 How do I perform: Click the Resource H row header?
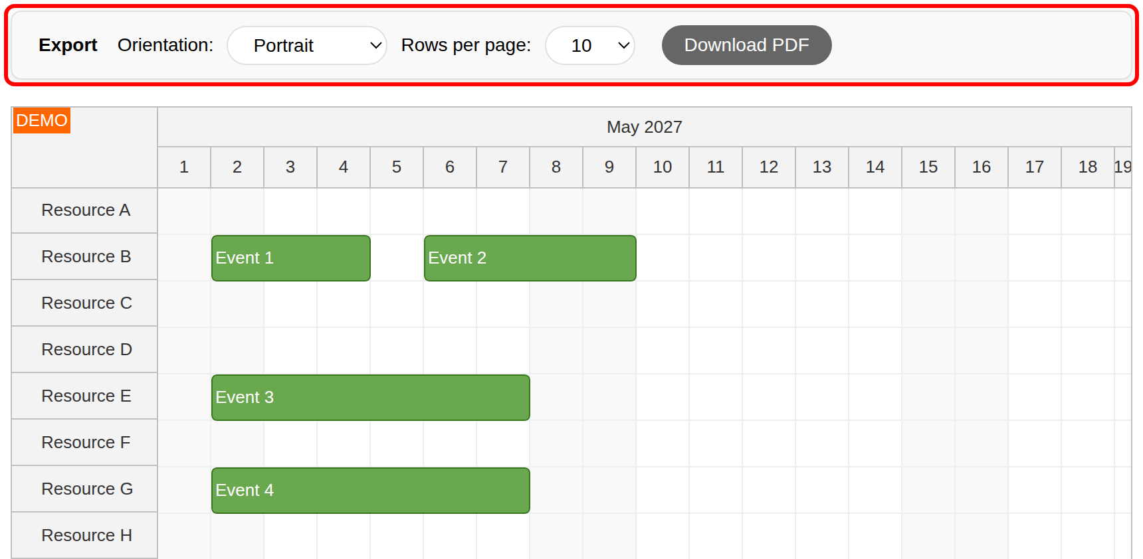pyautogui.click(x=84, y=536)
